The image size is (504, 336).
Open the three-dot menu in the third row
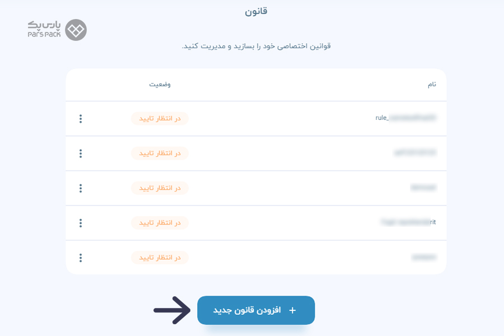click(81, 188)
